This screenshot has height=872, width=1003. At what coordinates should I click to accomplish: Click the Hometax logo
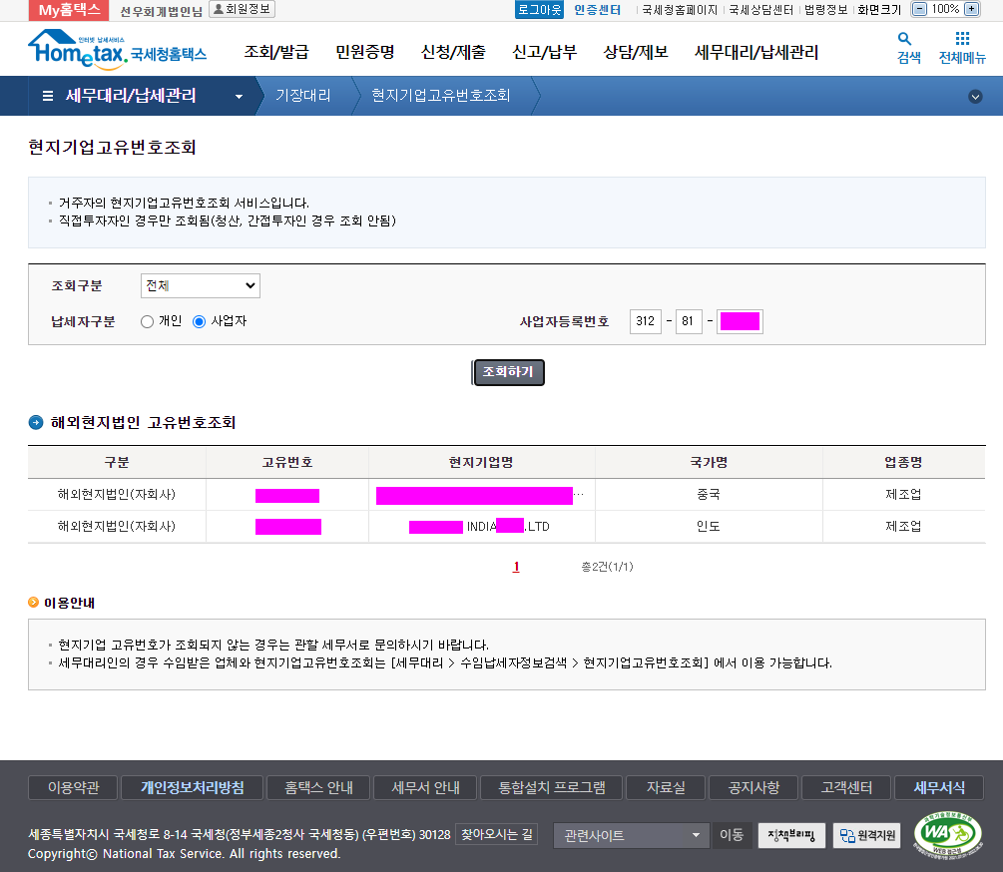[x=117, y=49]
